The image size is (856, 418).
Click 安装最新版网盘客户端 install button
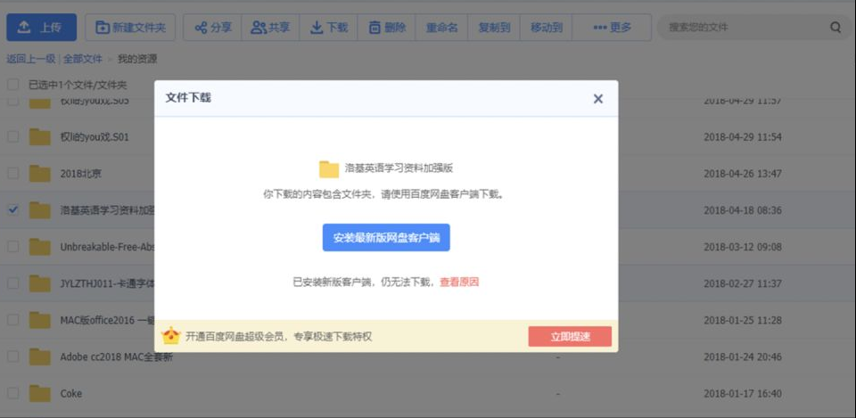[x=386, y=237]
